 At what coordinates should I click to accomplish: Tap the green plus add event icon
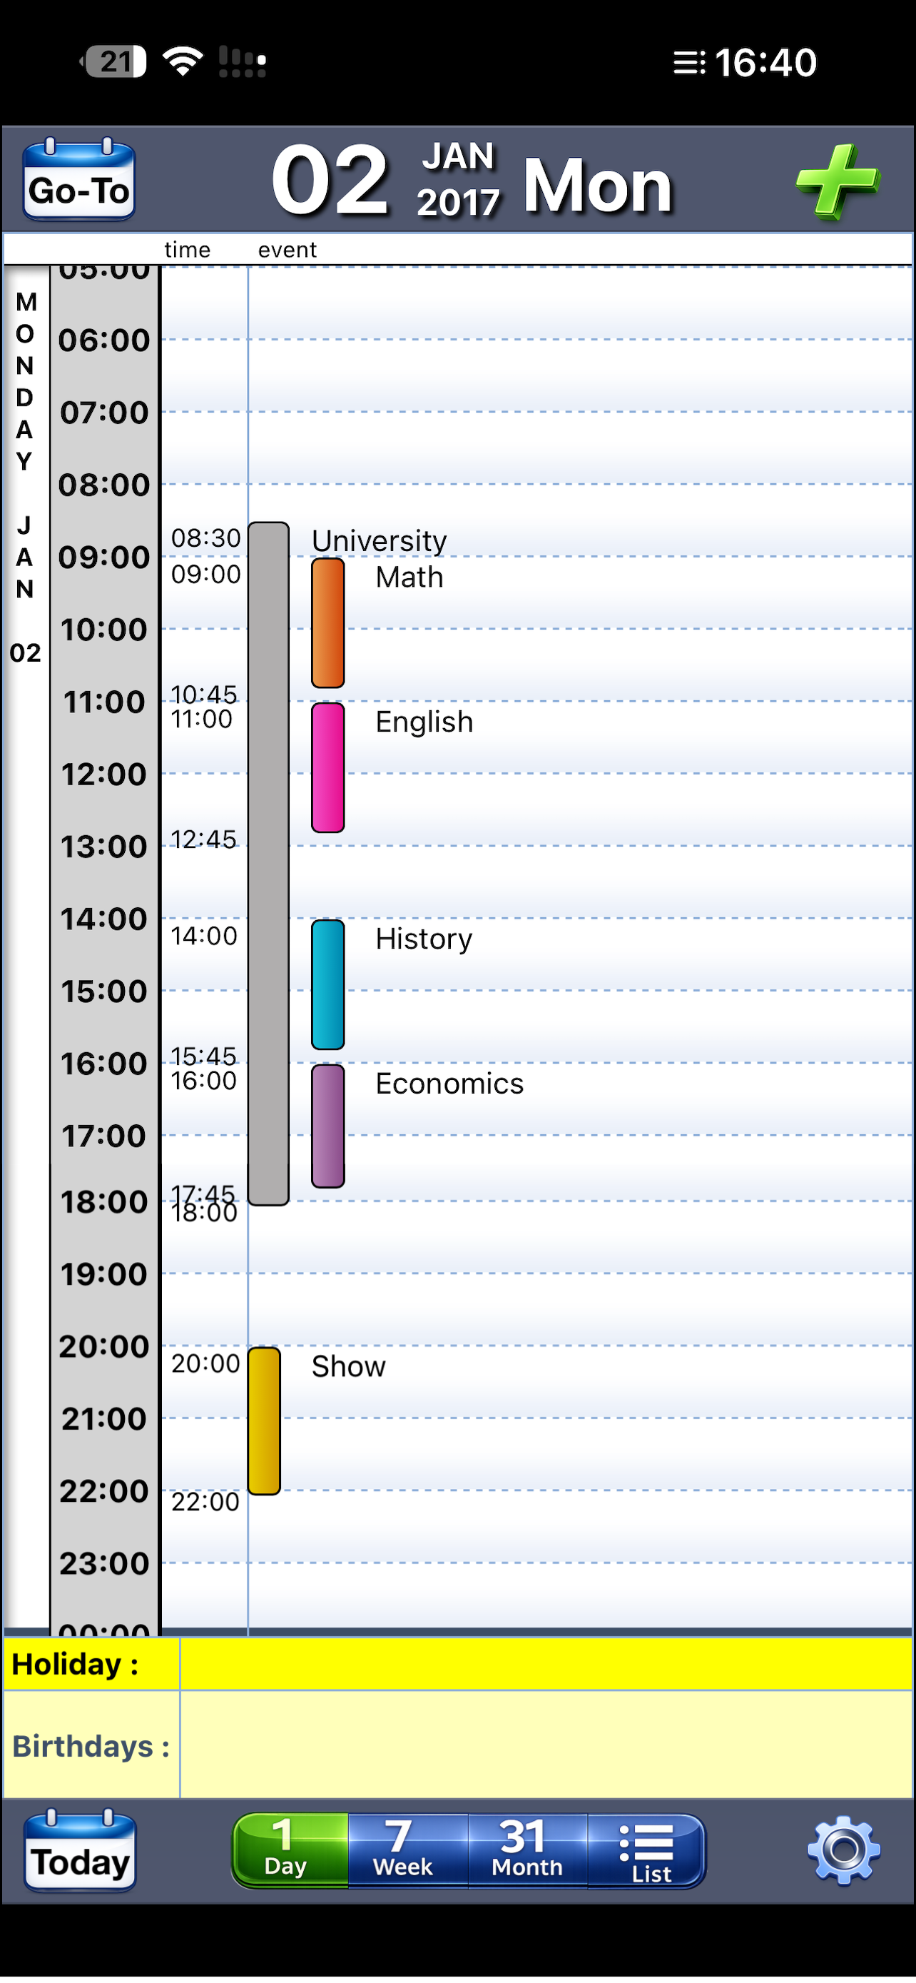point(837,182)
